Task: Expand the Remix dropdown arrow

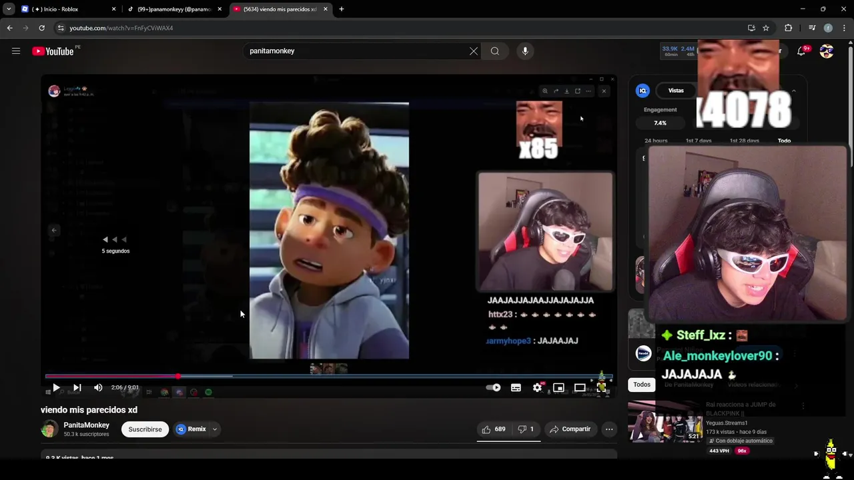Action: pyautogui.click(x=214, y=429)
